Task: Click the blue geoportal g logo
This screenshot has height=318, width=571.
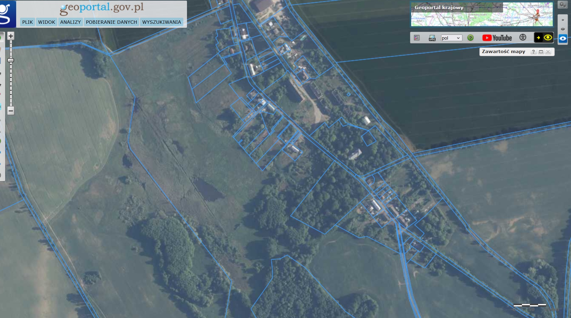Action: (7, 14)
